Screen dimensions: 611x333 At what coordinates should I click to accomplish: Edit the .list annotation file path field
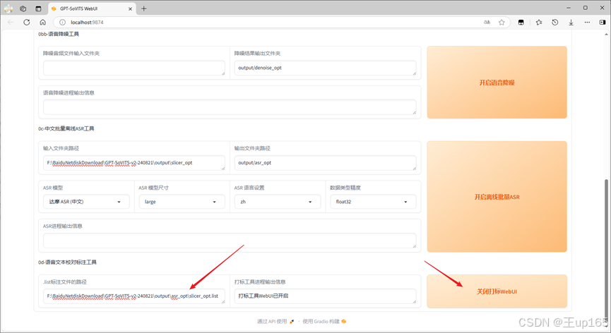pyautogui.click(x=134, y=296)
